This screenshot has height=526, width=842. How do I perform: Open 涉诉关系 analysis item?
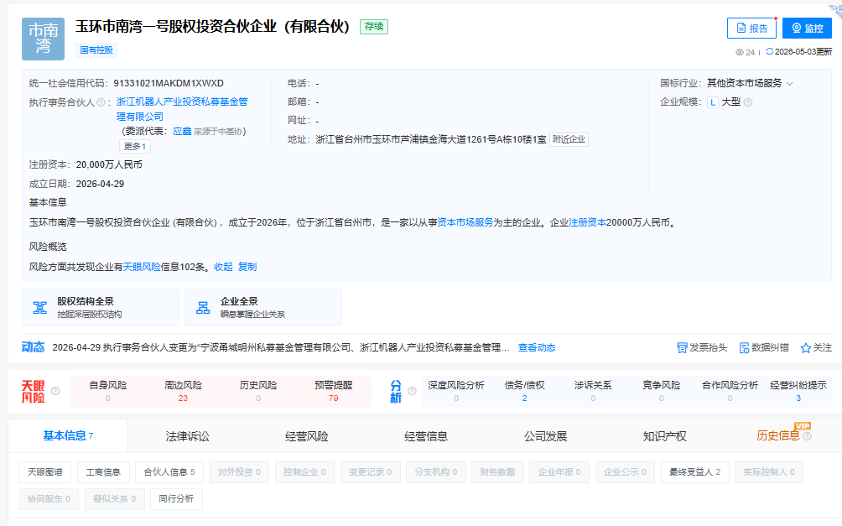click(x=593, y=391)
